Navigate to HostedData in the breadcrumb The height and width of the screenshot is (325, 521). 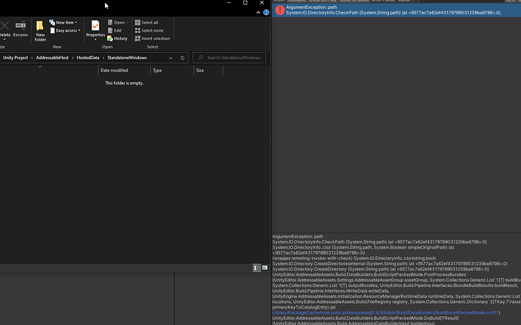(x=88, y=57)
